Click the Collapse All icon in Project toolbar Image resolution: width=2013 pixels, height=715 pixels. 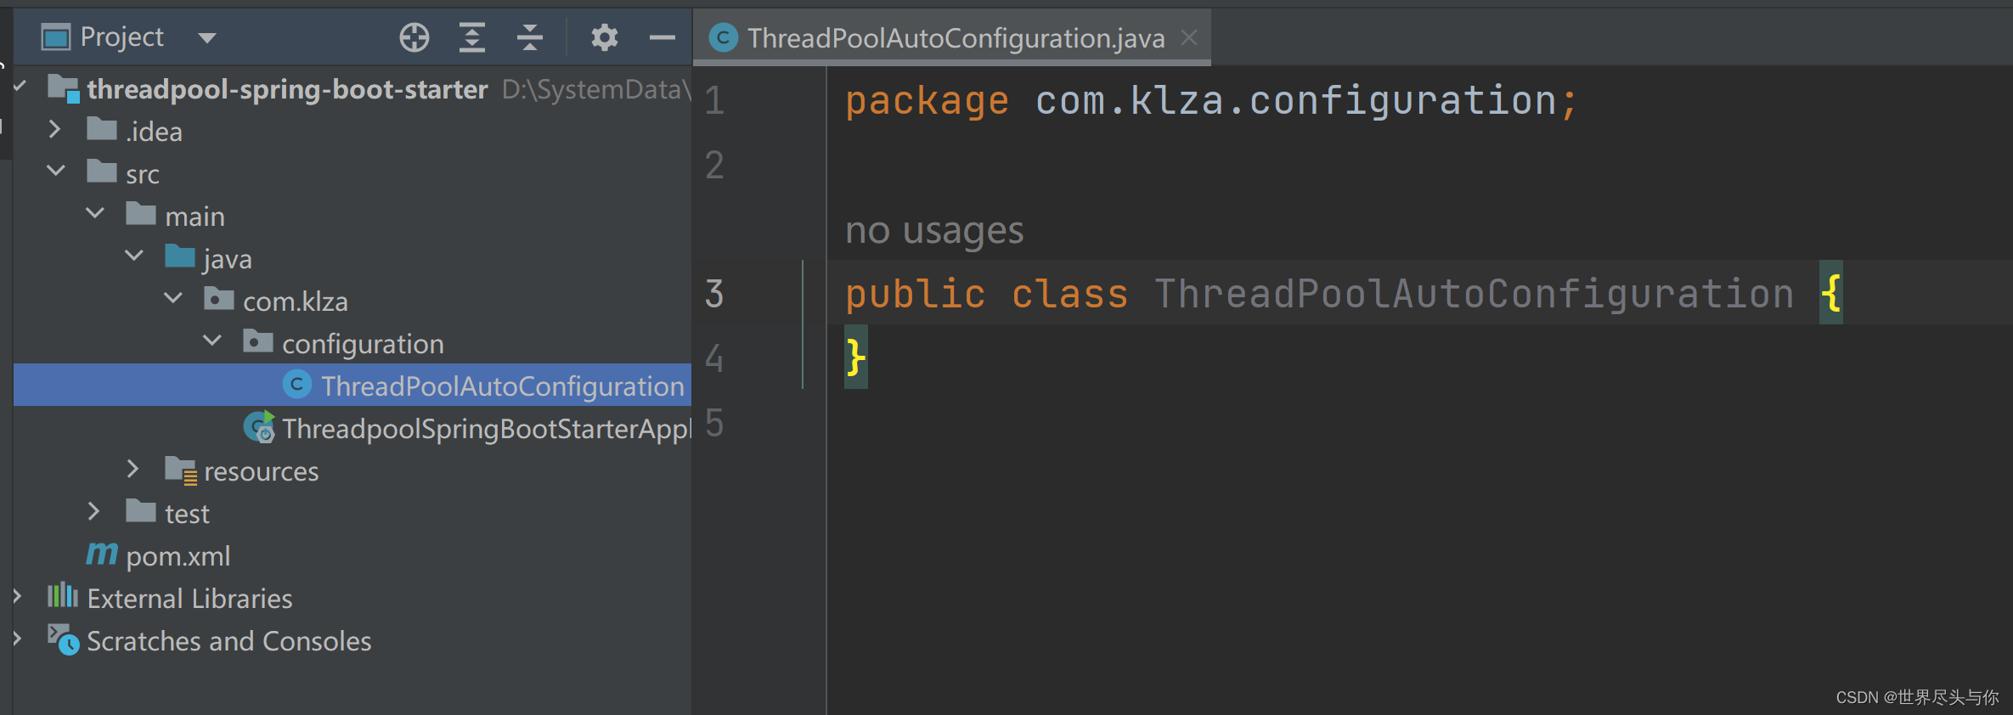pyautogui.click(x=529, y=37)
